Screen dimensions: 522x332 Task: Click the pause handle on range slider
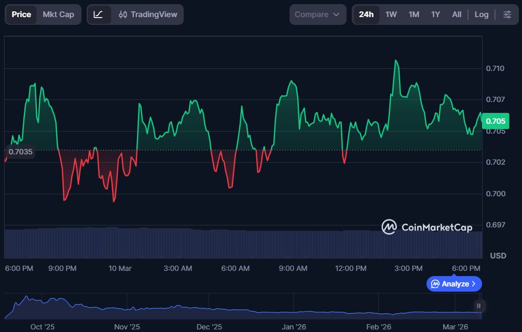(x=478, y=306)
